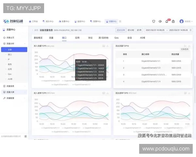Switch 流出流量TOP10 to chart view icon
This screenshot has width=196, height=157.
pos(185,46)
